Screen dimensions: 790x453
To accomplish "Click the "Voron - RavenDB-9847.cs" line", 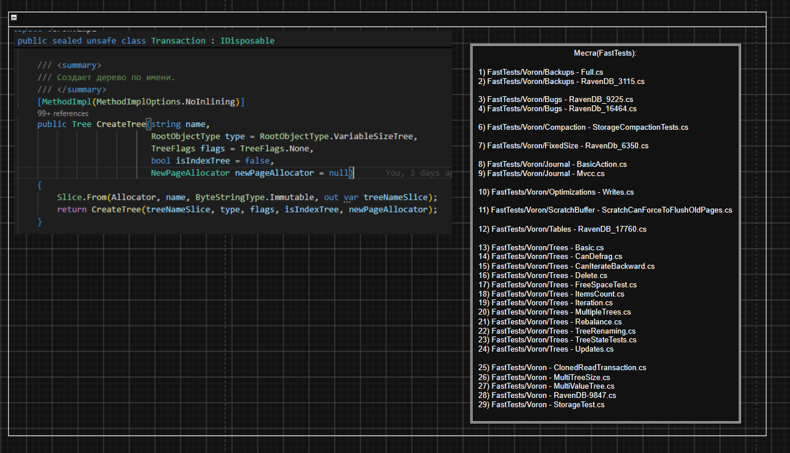I will 547,395.
